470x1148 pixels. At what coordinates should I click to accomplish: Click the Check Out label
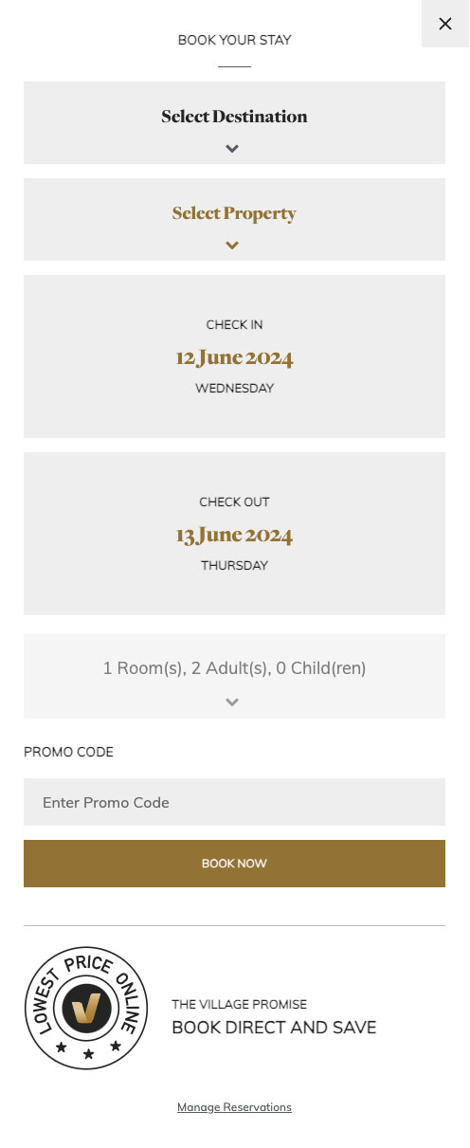pyautogui.click(x=234, y=502)
